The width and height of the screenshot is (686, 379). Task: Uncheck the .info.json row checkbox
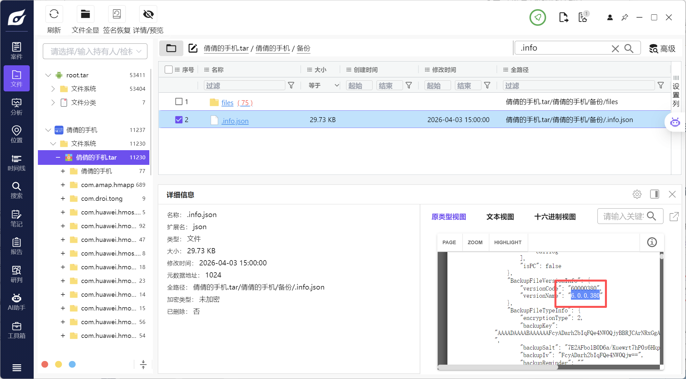click(x=179, y=120)
